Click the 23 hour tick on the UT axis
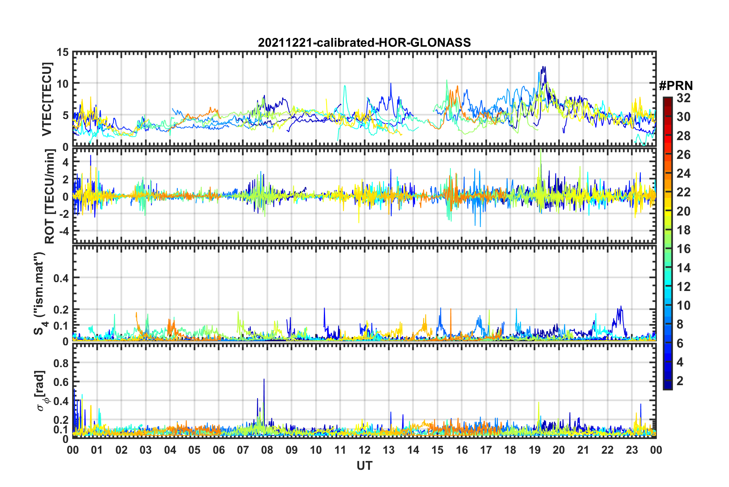This screenshot has width=729, height=487. pyautogui.click(x=632, y=450)
